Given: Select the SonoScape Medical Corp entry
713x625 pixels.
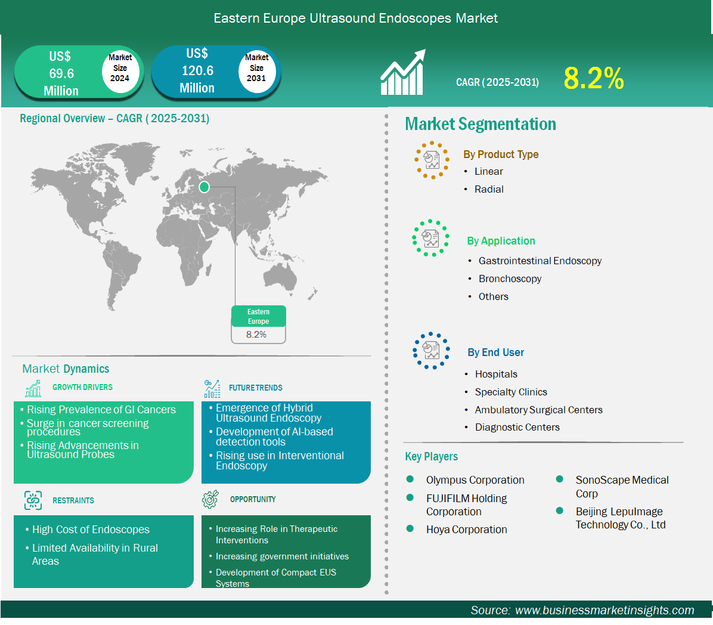Looking at the screenshot, I should tap(621, 487).
